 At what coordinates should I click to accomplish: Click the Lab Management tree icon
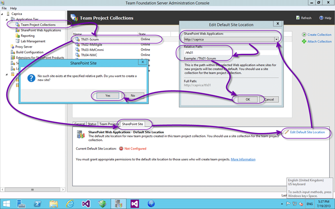click(x=18, y=41)
